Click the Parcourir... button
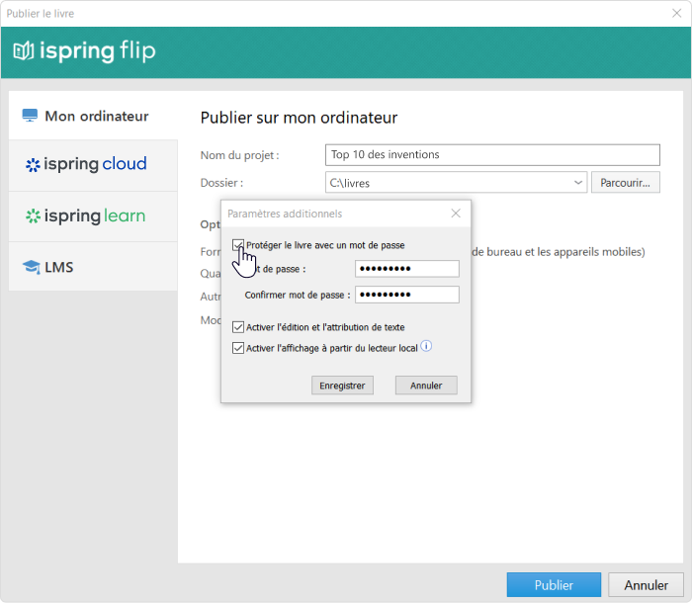This screenshot has height=603, width=692. click(626, 182)
